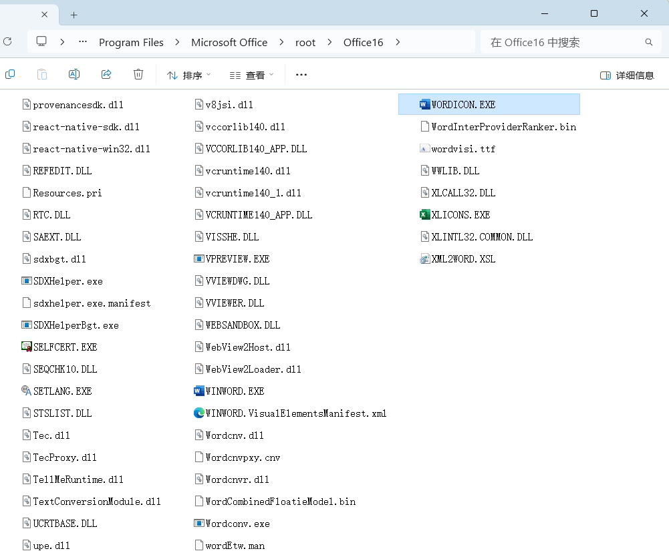Image resolution: width=669 pixels, height=557 pixels.
Task: Select the SETLANG.EXE language icon
Action: 27,391
